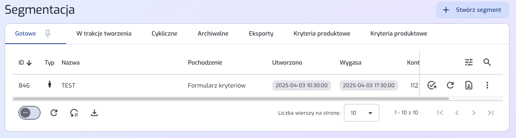Sort by the ID column arrow
516x138 pixels.
[29, 63]
